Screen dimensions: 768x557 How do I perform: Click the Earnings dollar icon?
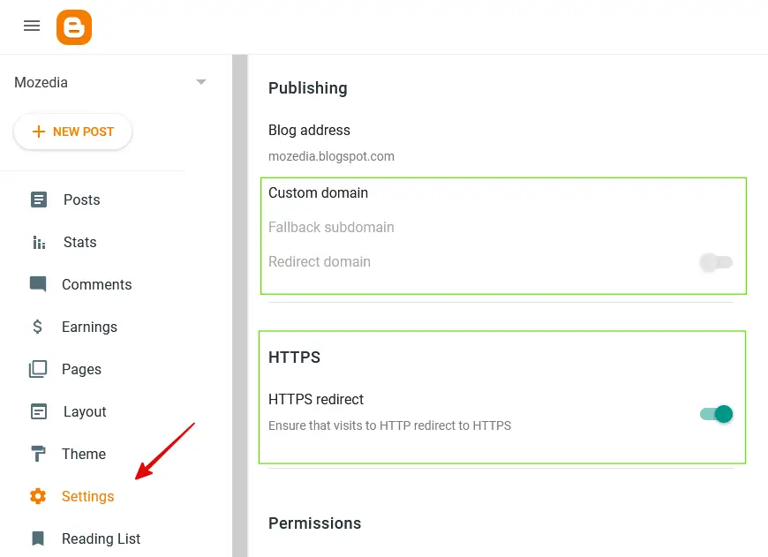tap(38, 327)
